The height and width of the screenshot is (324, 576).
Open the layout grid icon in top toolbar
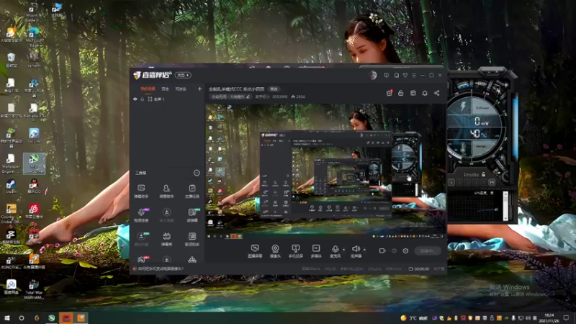pos(413,93)
